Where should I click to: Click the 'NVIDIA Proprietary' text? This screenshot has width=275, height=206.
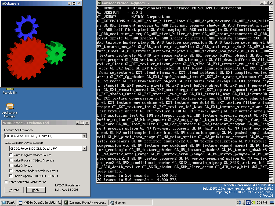click(x=67, y=185)
